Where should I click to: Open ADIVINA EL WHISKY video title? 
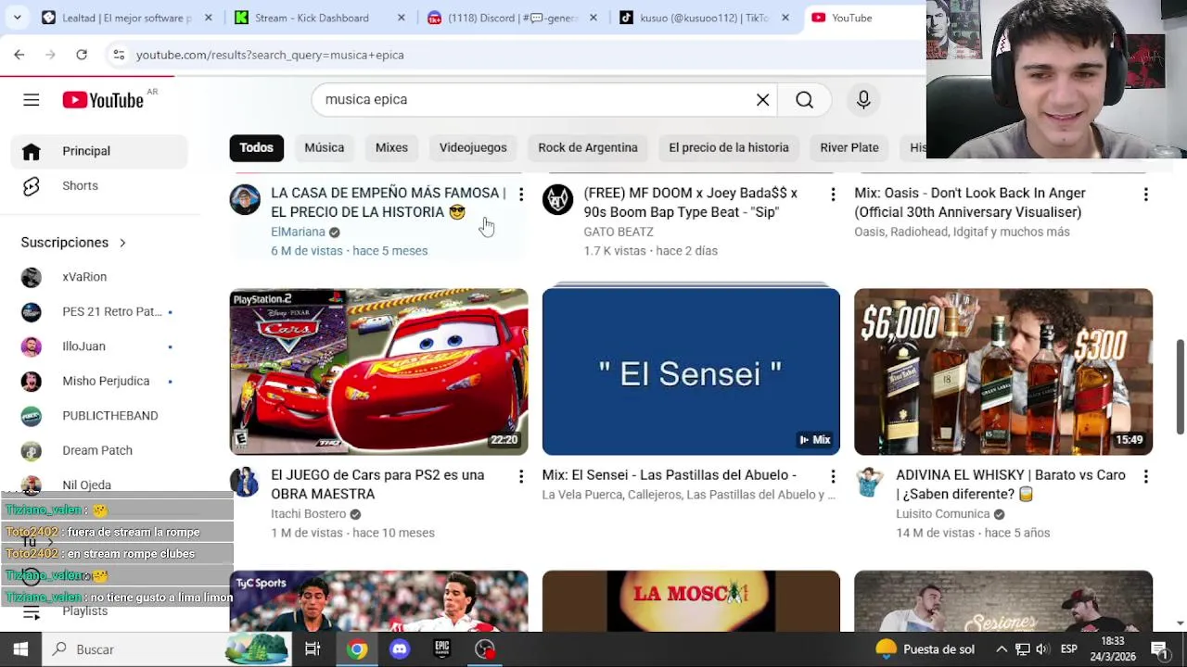click(x=1011, y=485)
